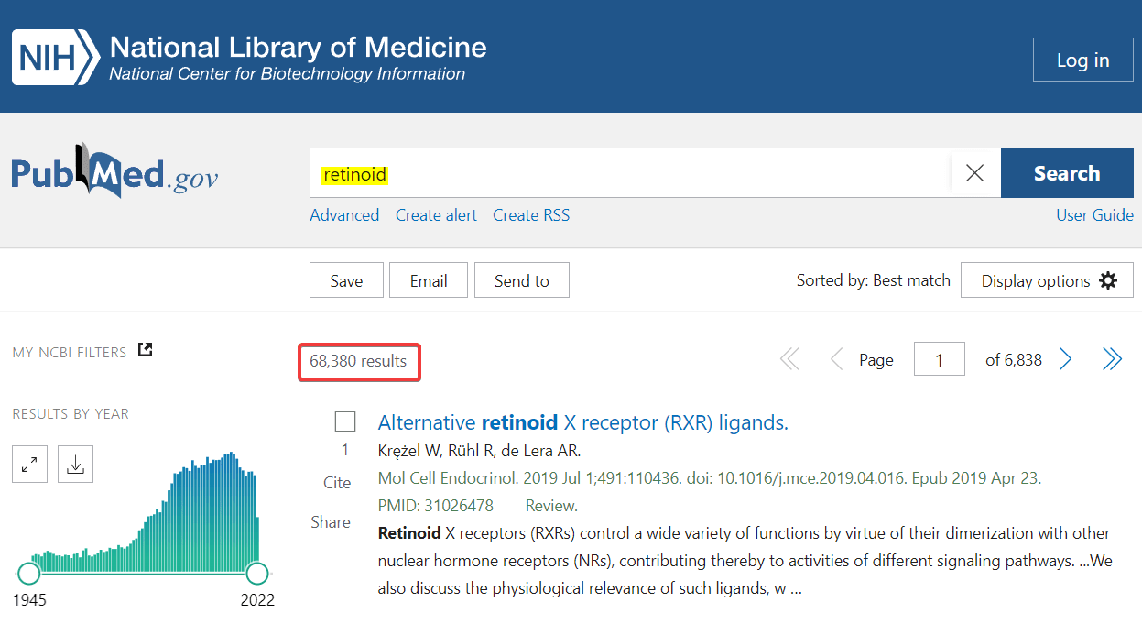This screenshot has width=1142, height=624.
Task: Click the Mol Cell Endocrinol journal citation
Action: click(710, 478)
